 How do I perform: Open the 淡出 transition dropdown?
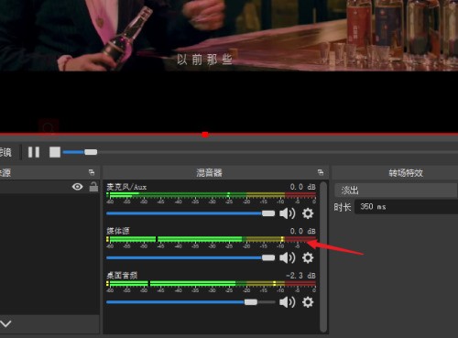click(x=396, y=191)
